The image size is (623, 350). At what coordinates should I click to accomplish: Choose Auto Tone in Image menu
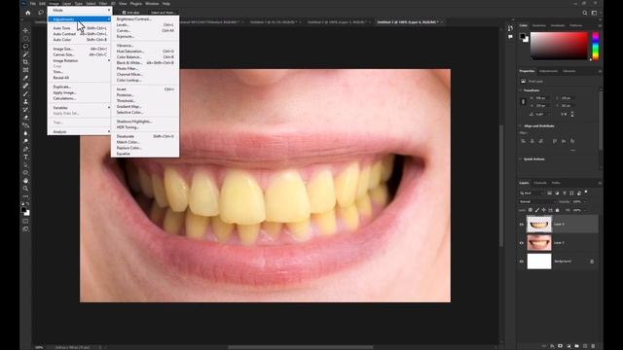click(80, 28)
